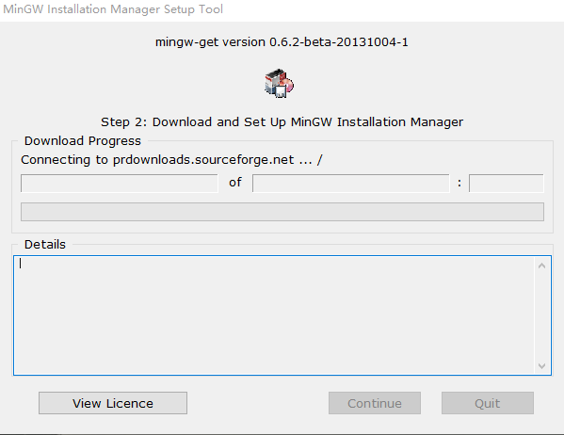Click the Details scrollbar track
Viewport: 564px width, 435px height.
pos(541,316)
